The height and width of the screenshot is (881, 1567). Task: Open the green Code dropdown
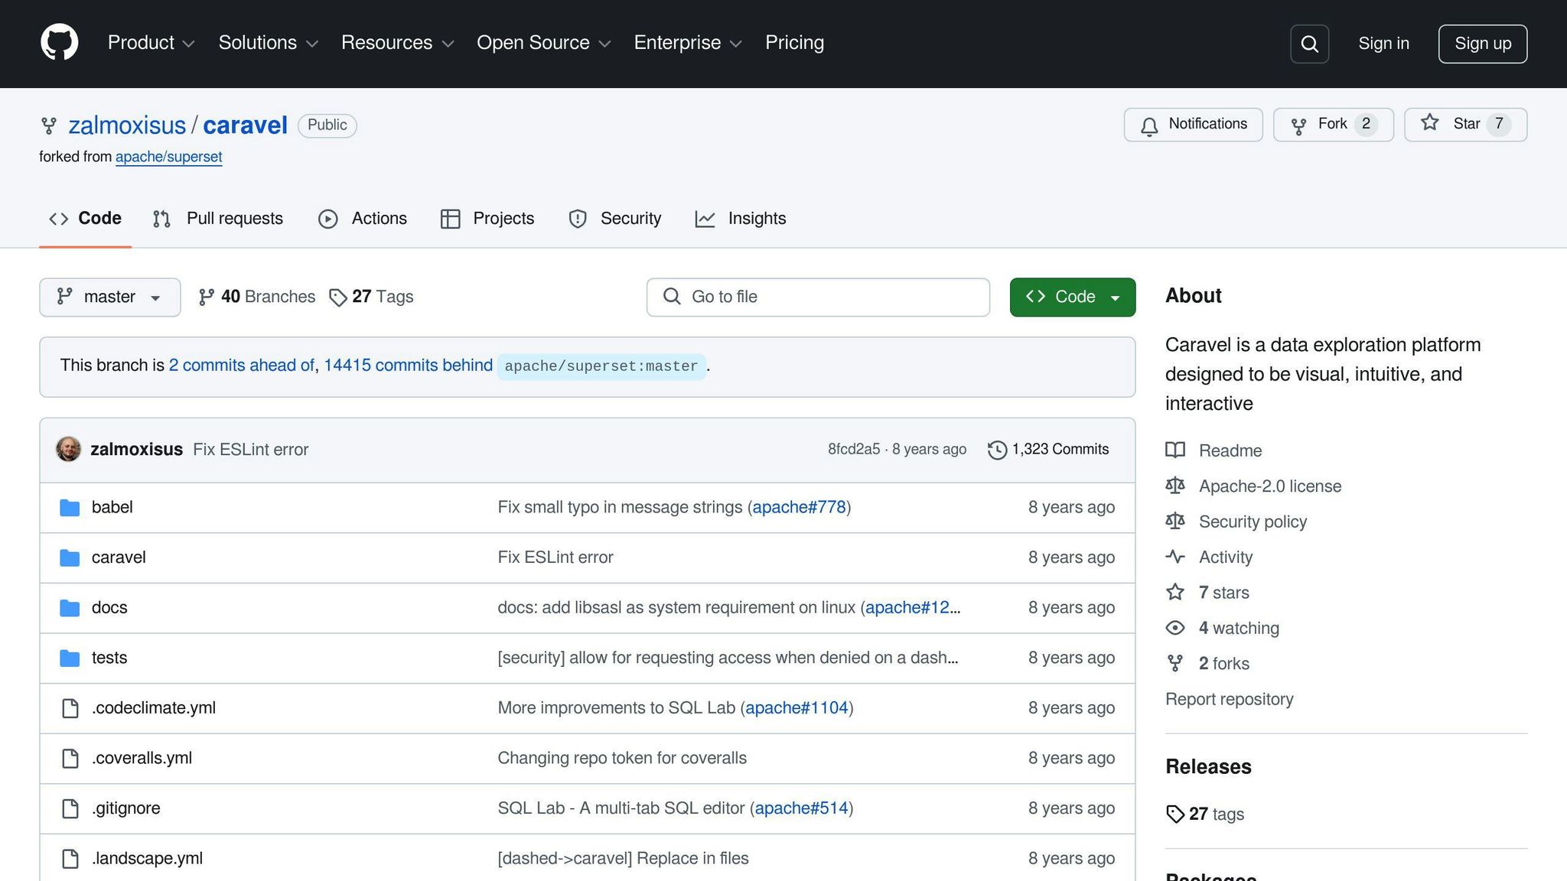pos(1072,297)
